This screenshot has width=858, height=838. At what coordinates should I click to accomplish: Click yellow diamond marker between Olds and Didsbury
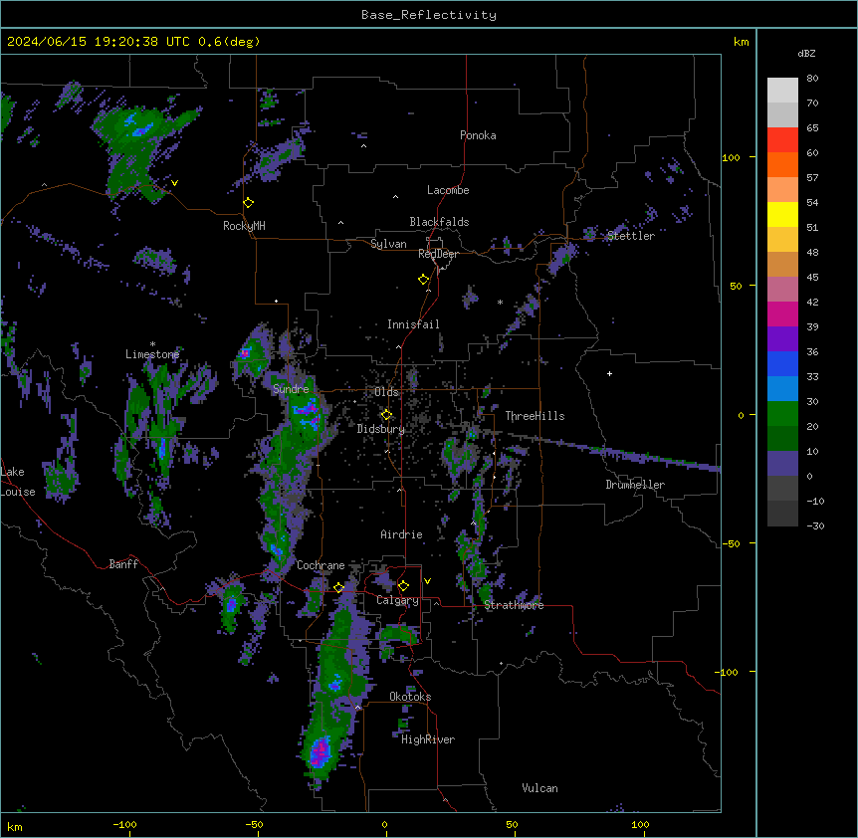(x=386, y=415)
